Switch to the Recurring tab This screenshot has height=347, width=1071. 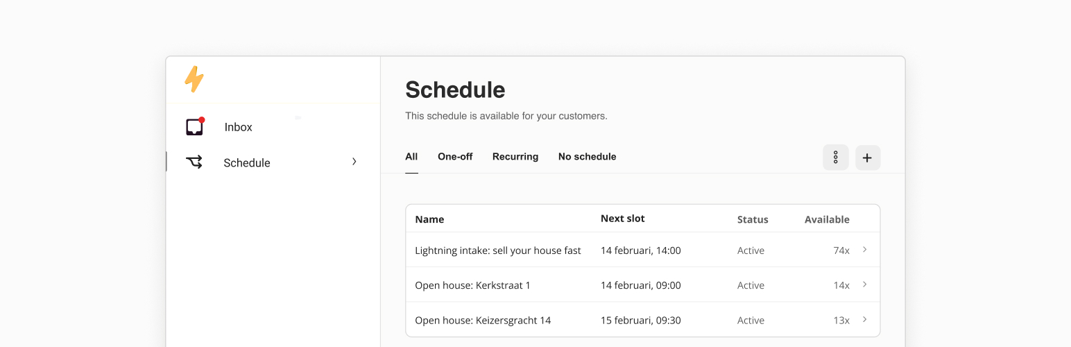point(515,157)
